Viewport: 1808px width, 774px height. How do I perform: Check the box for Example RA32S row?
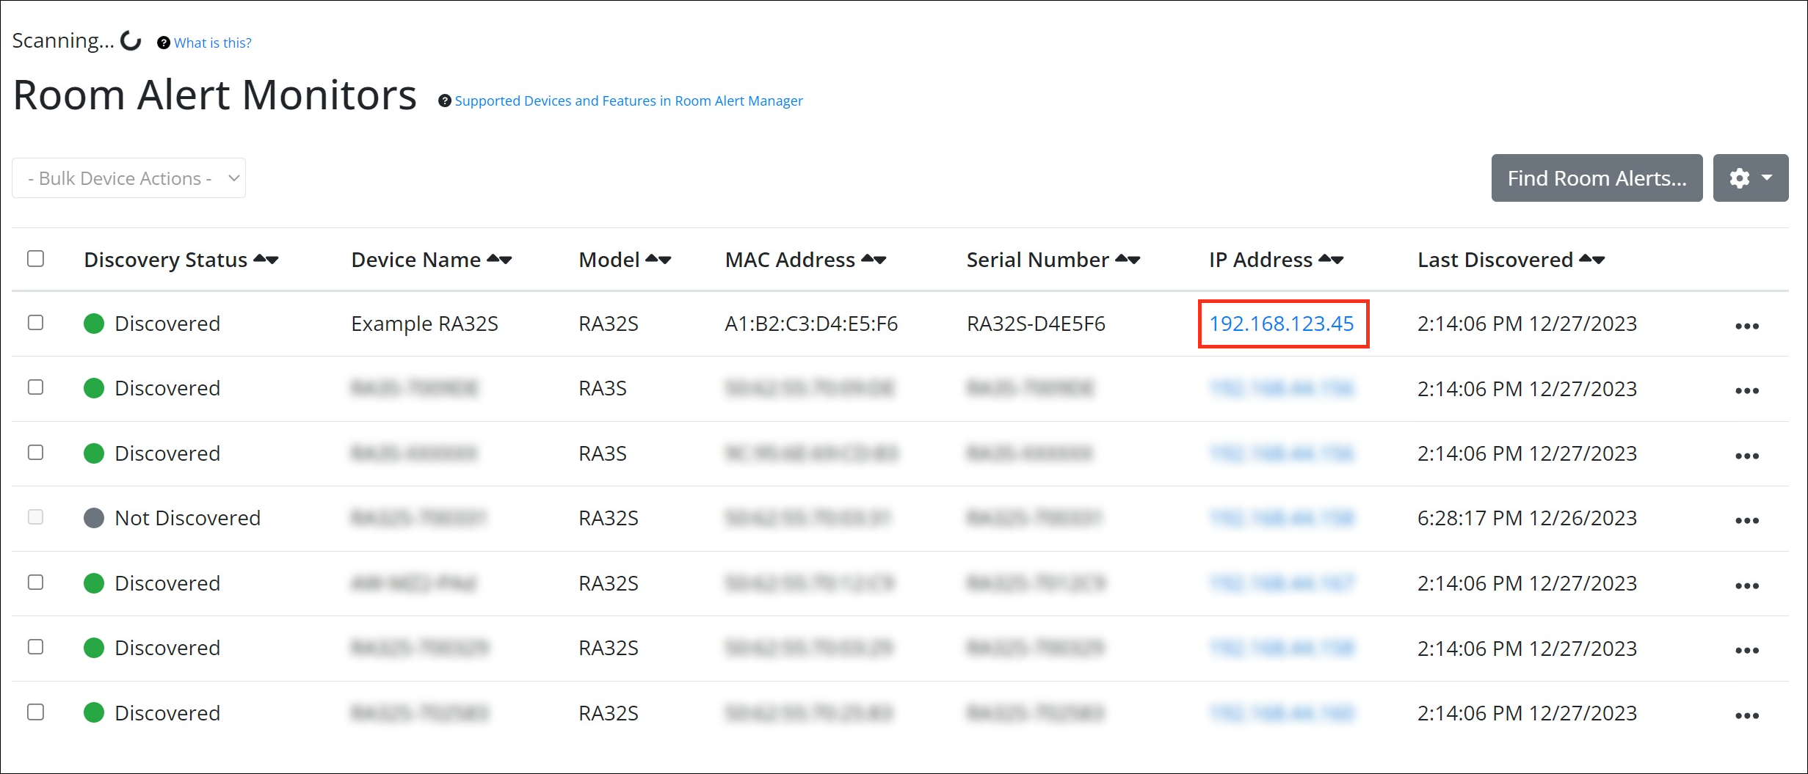(x=35, y=323)
